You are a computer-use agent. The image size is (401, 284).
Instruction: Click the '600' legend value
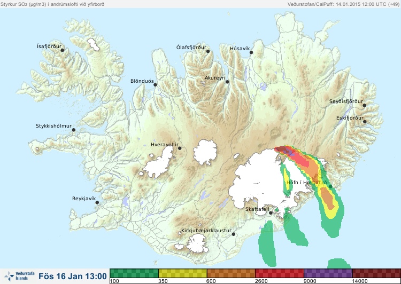point(211,281)
